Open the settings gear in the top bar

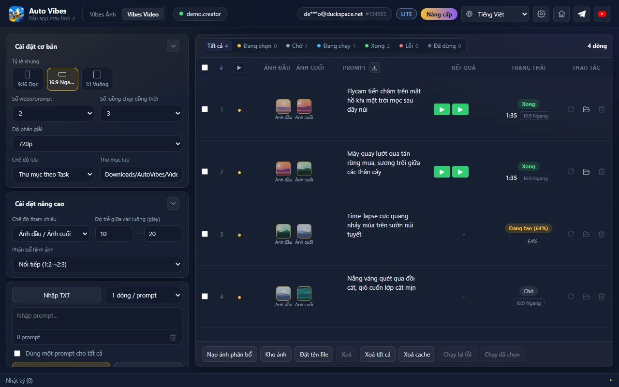tap(541, 14)
